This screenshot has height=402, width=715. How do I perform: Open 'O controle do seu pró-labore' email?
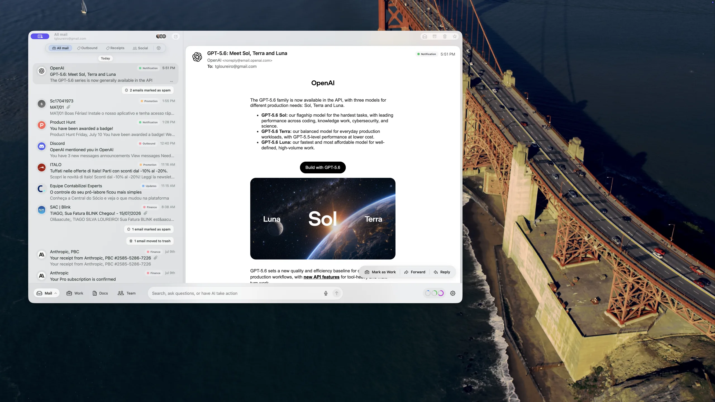106,192
